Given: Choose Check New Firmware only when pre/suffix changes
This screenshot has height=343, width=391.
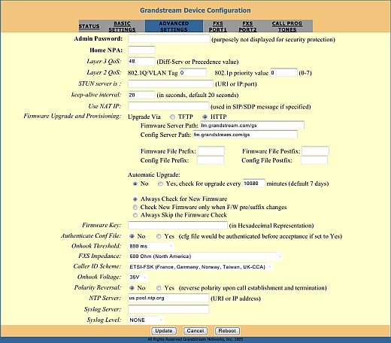Looking at the screenshot, I should [135, 208].
